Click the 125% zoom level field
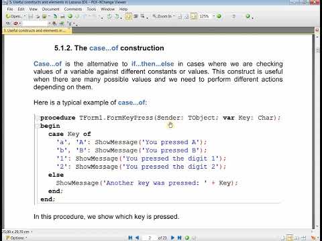322x241 pixels. pos(205,16)
